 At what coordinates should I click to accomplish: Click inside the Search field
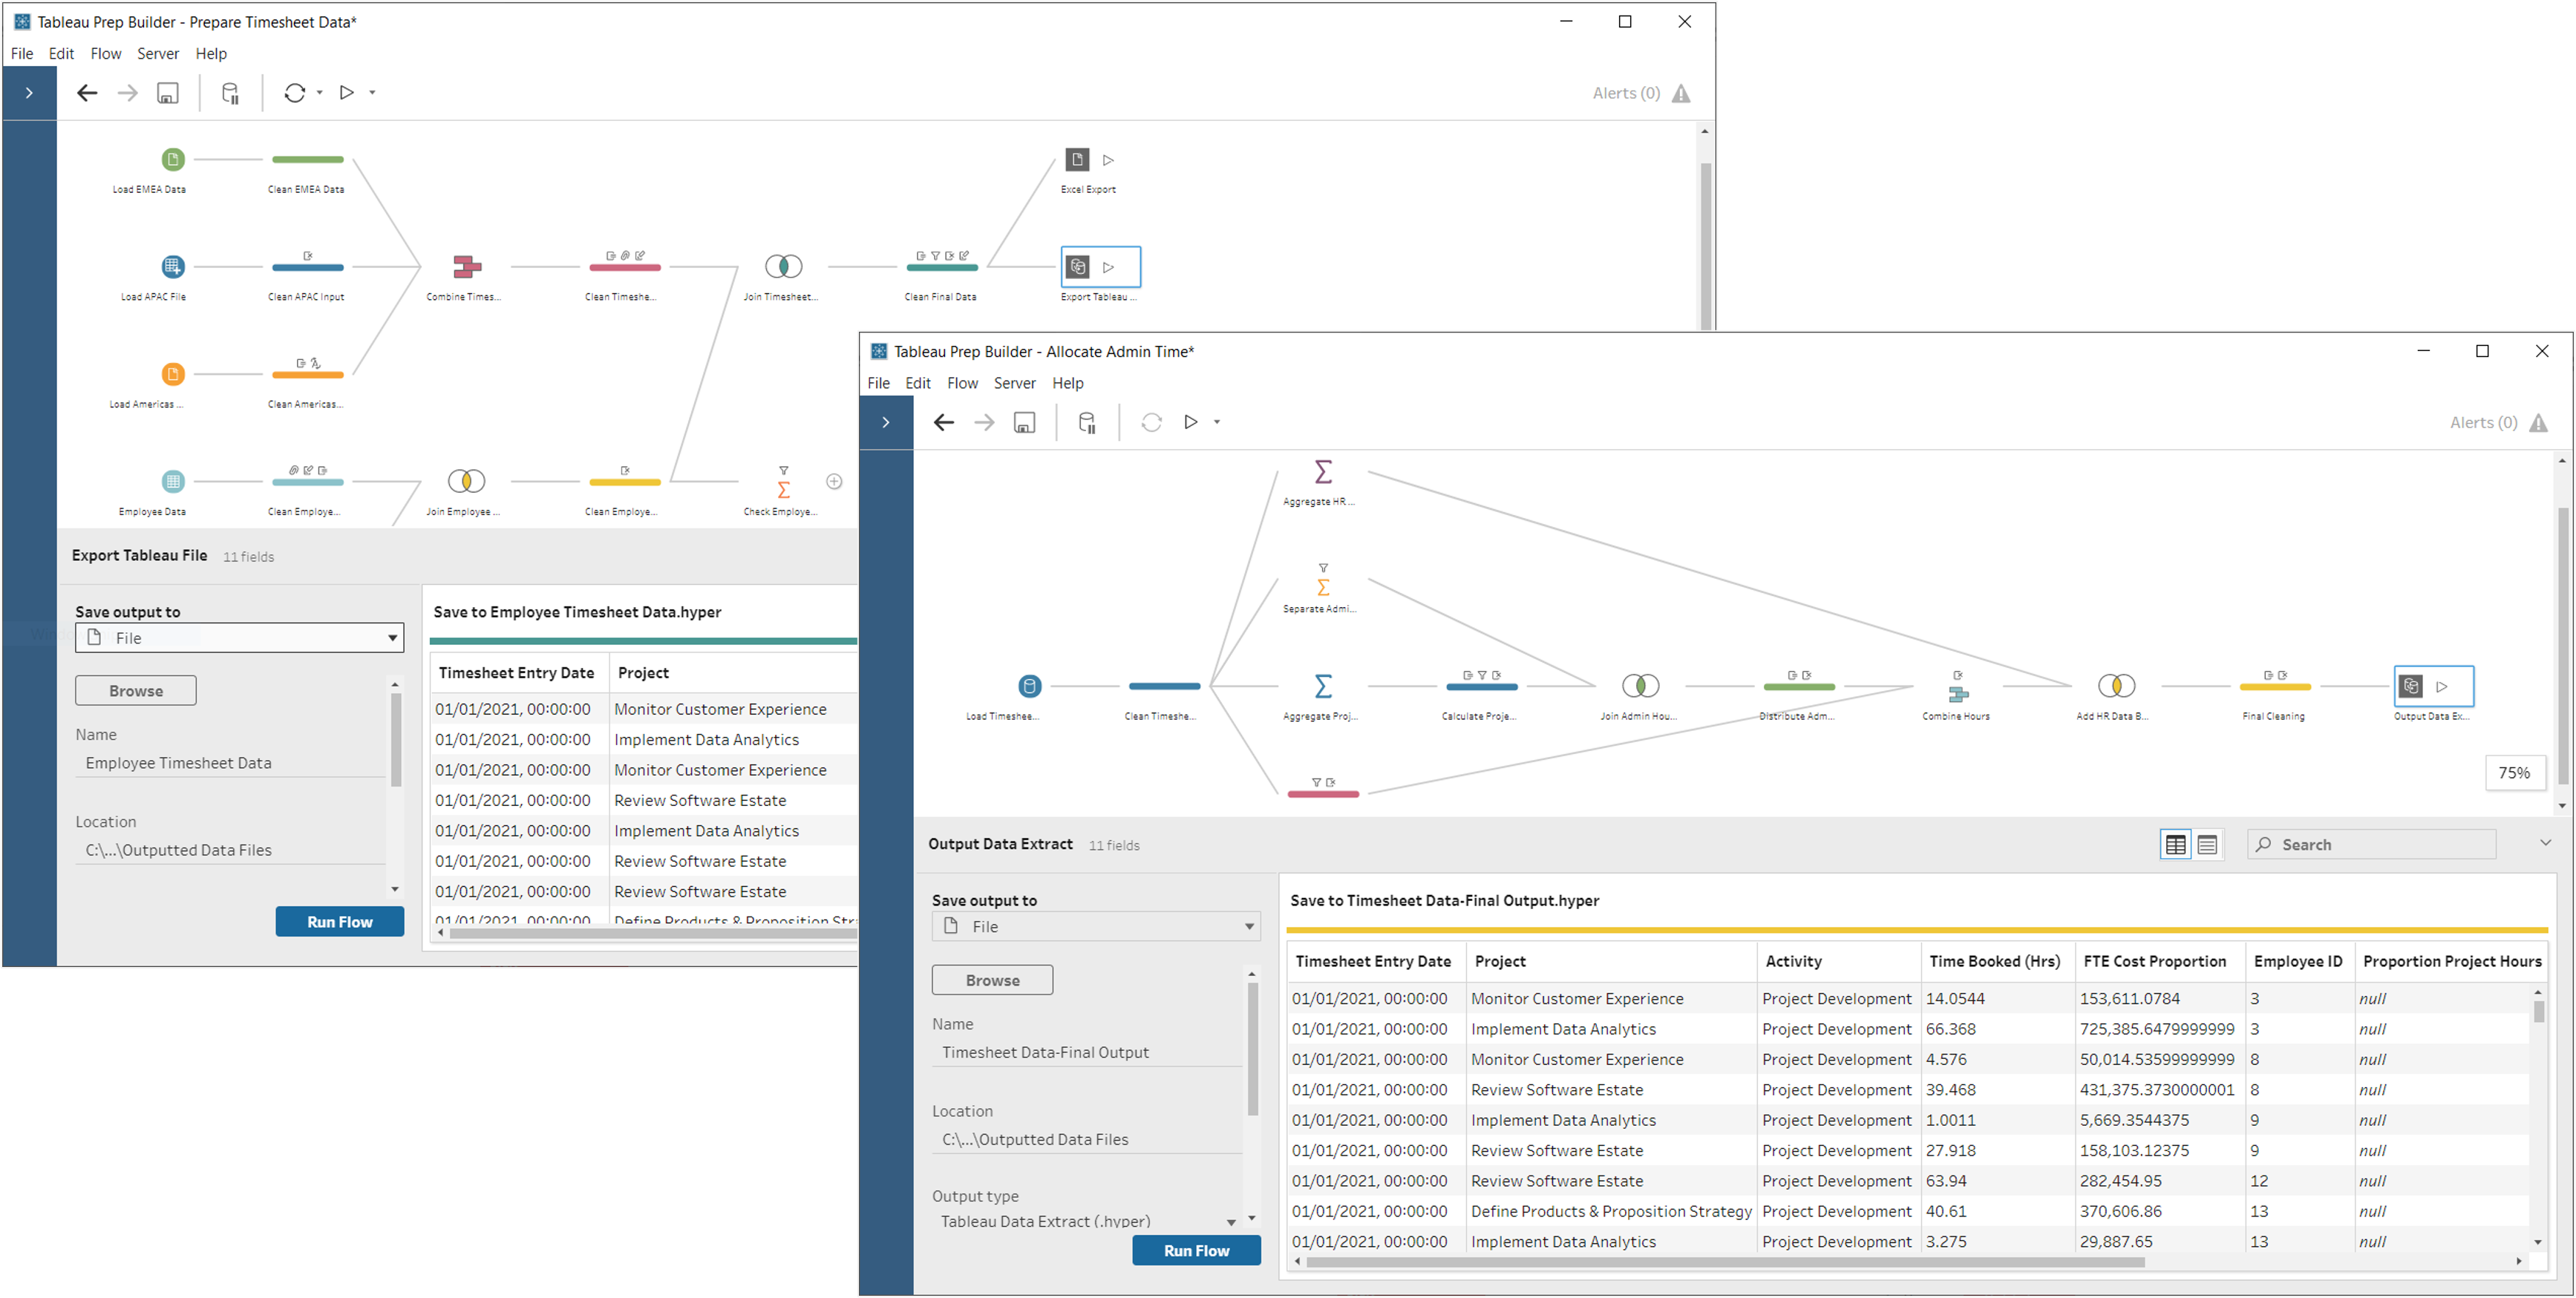coord(2370,844)
